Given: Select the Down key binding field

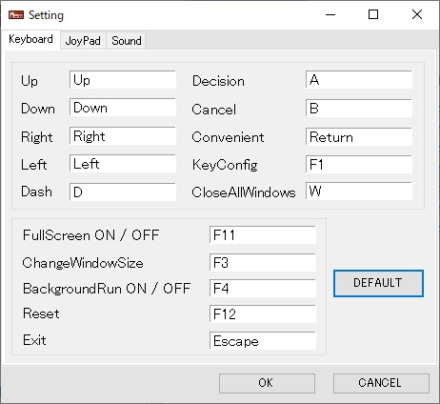Looking at the screenshot, I should (x=123, y=108).
